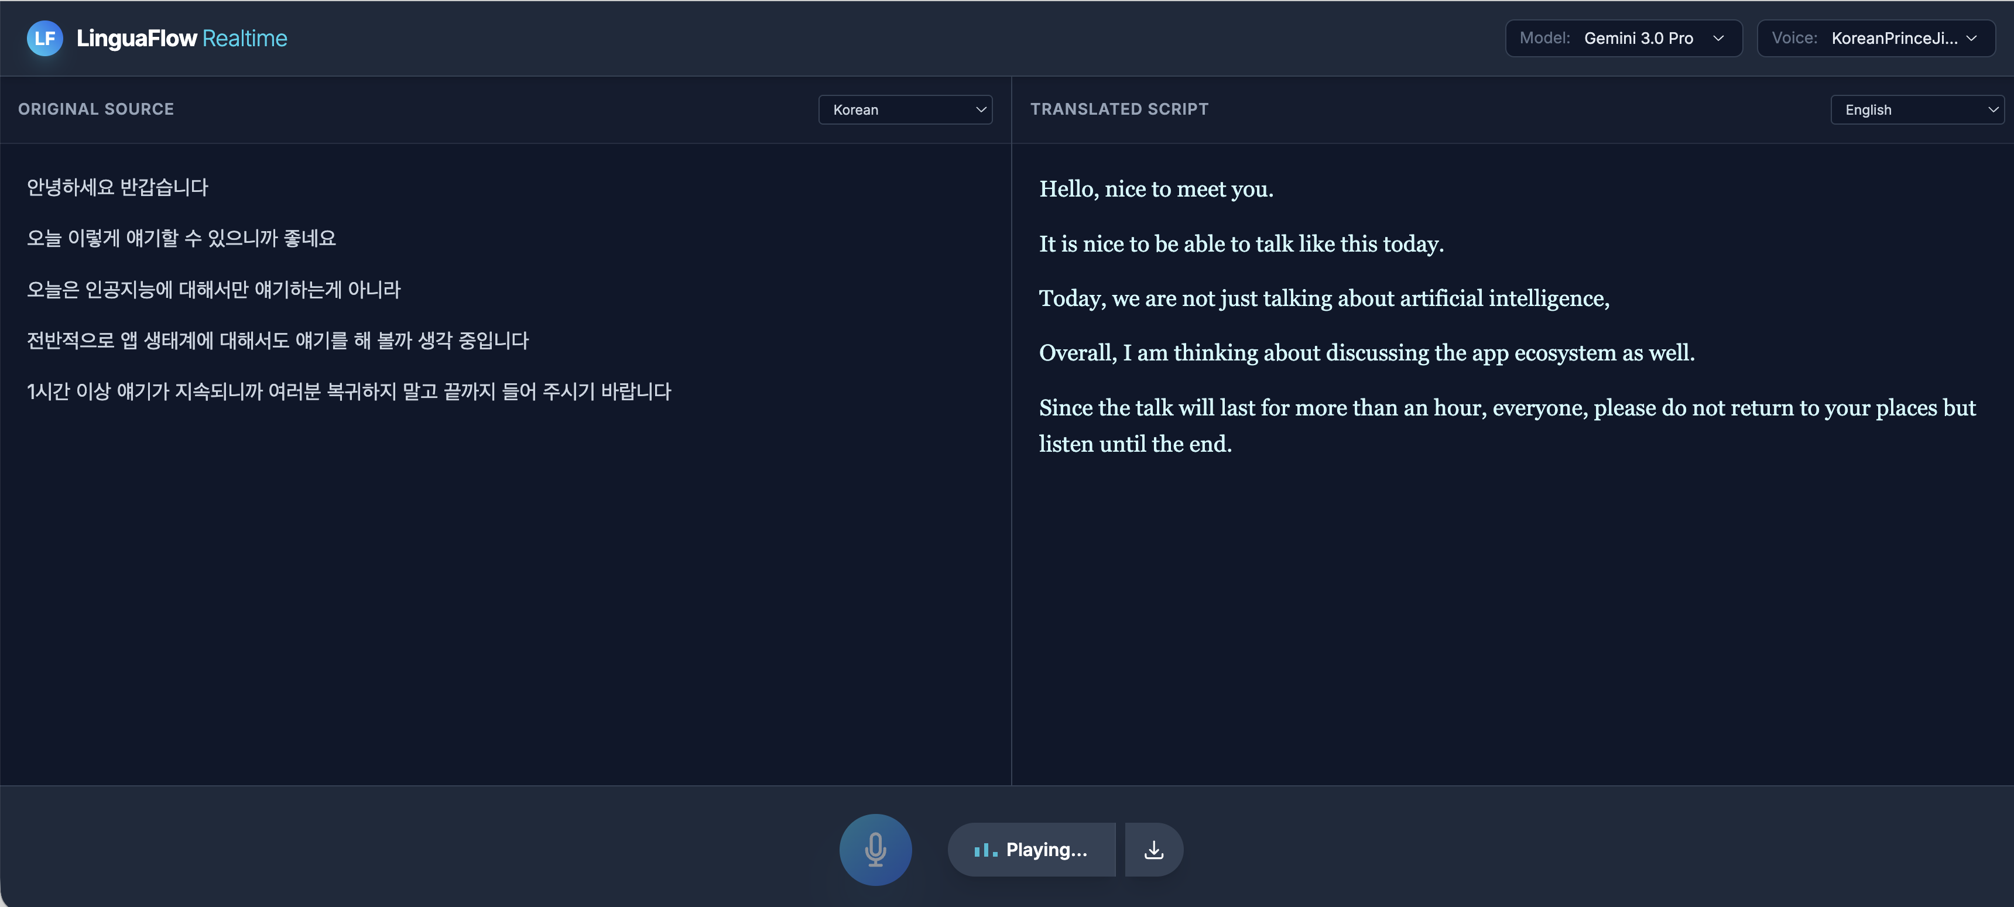Select the microphone recording icon
This screenshot has width=2014, height=907.
(875, 849)
